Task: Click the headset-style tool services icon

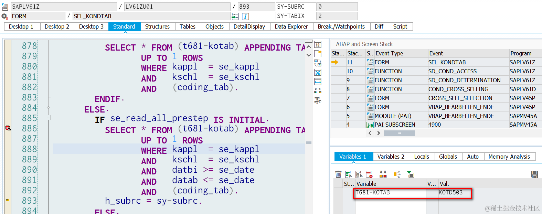Action: 318,91
